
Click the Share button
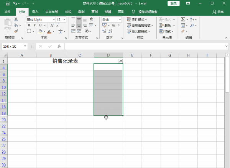pyautogui.click(x=218, y=12)
